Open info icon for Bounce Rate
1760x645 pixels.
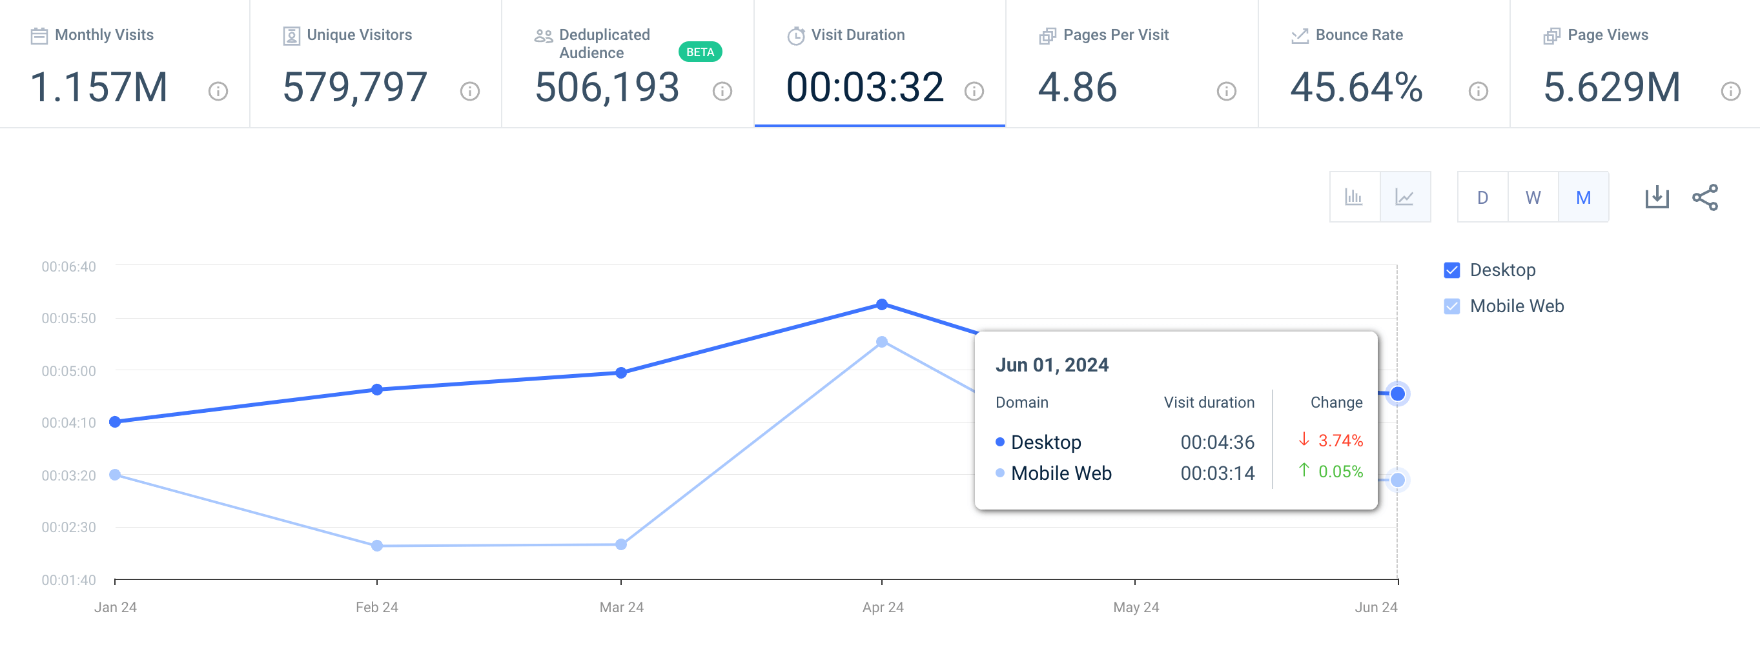[1478, 91]
